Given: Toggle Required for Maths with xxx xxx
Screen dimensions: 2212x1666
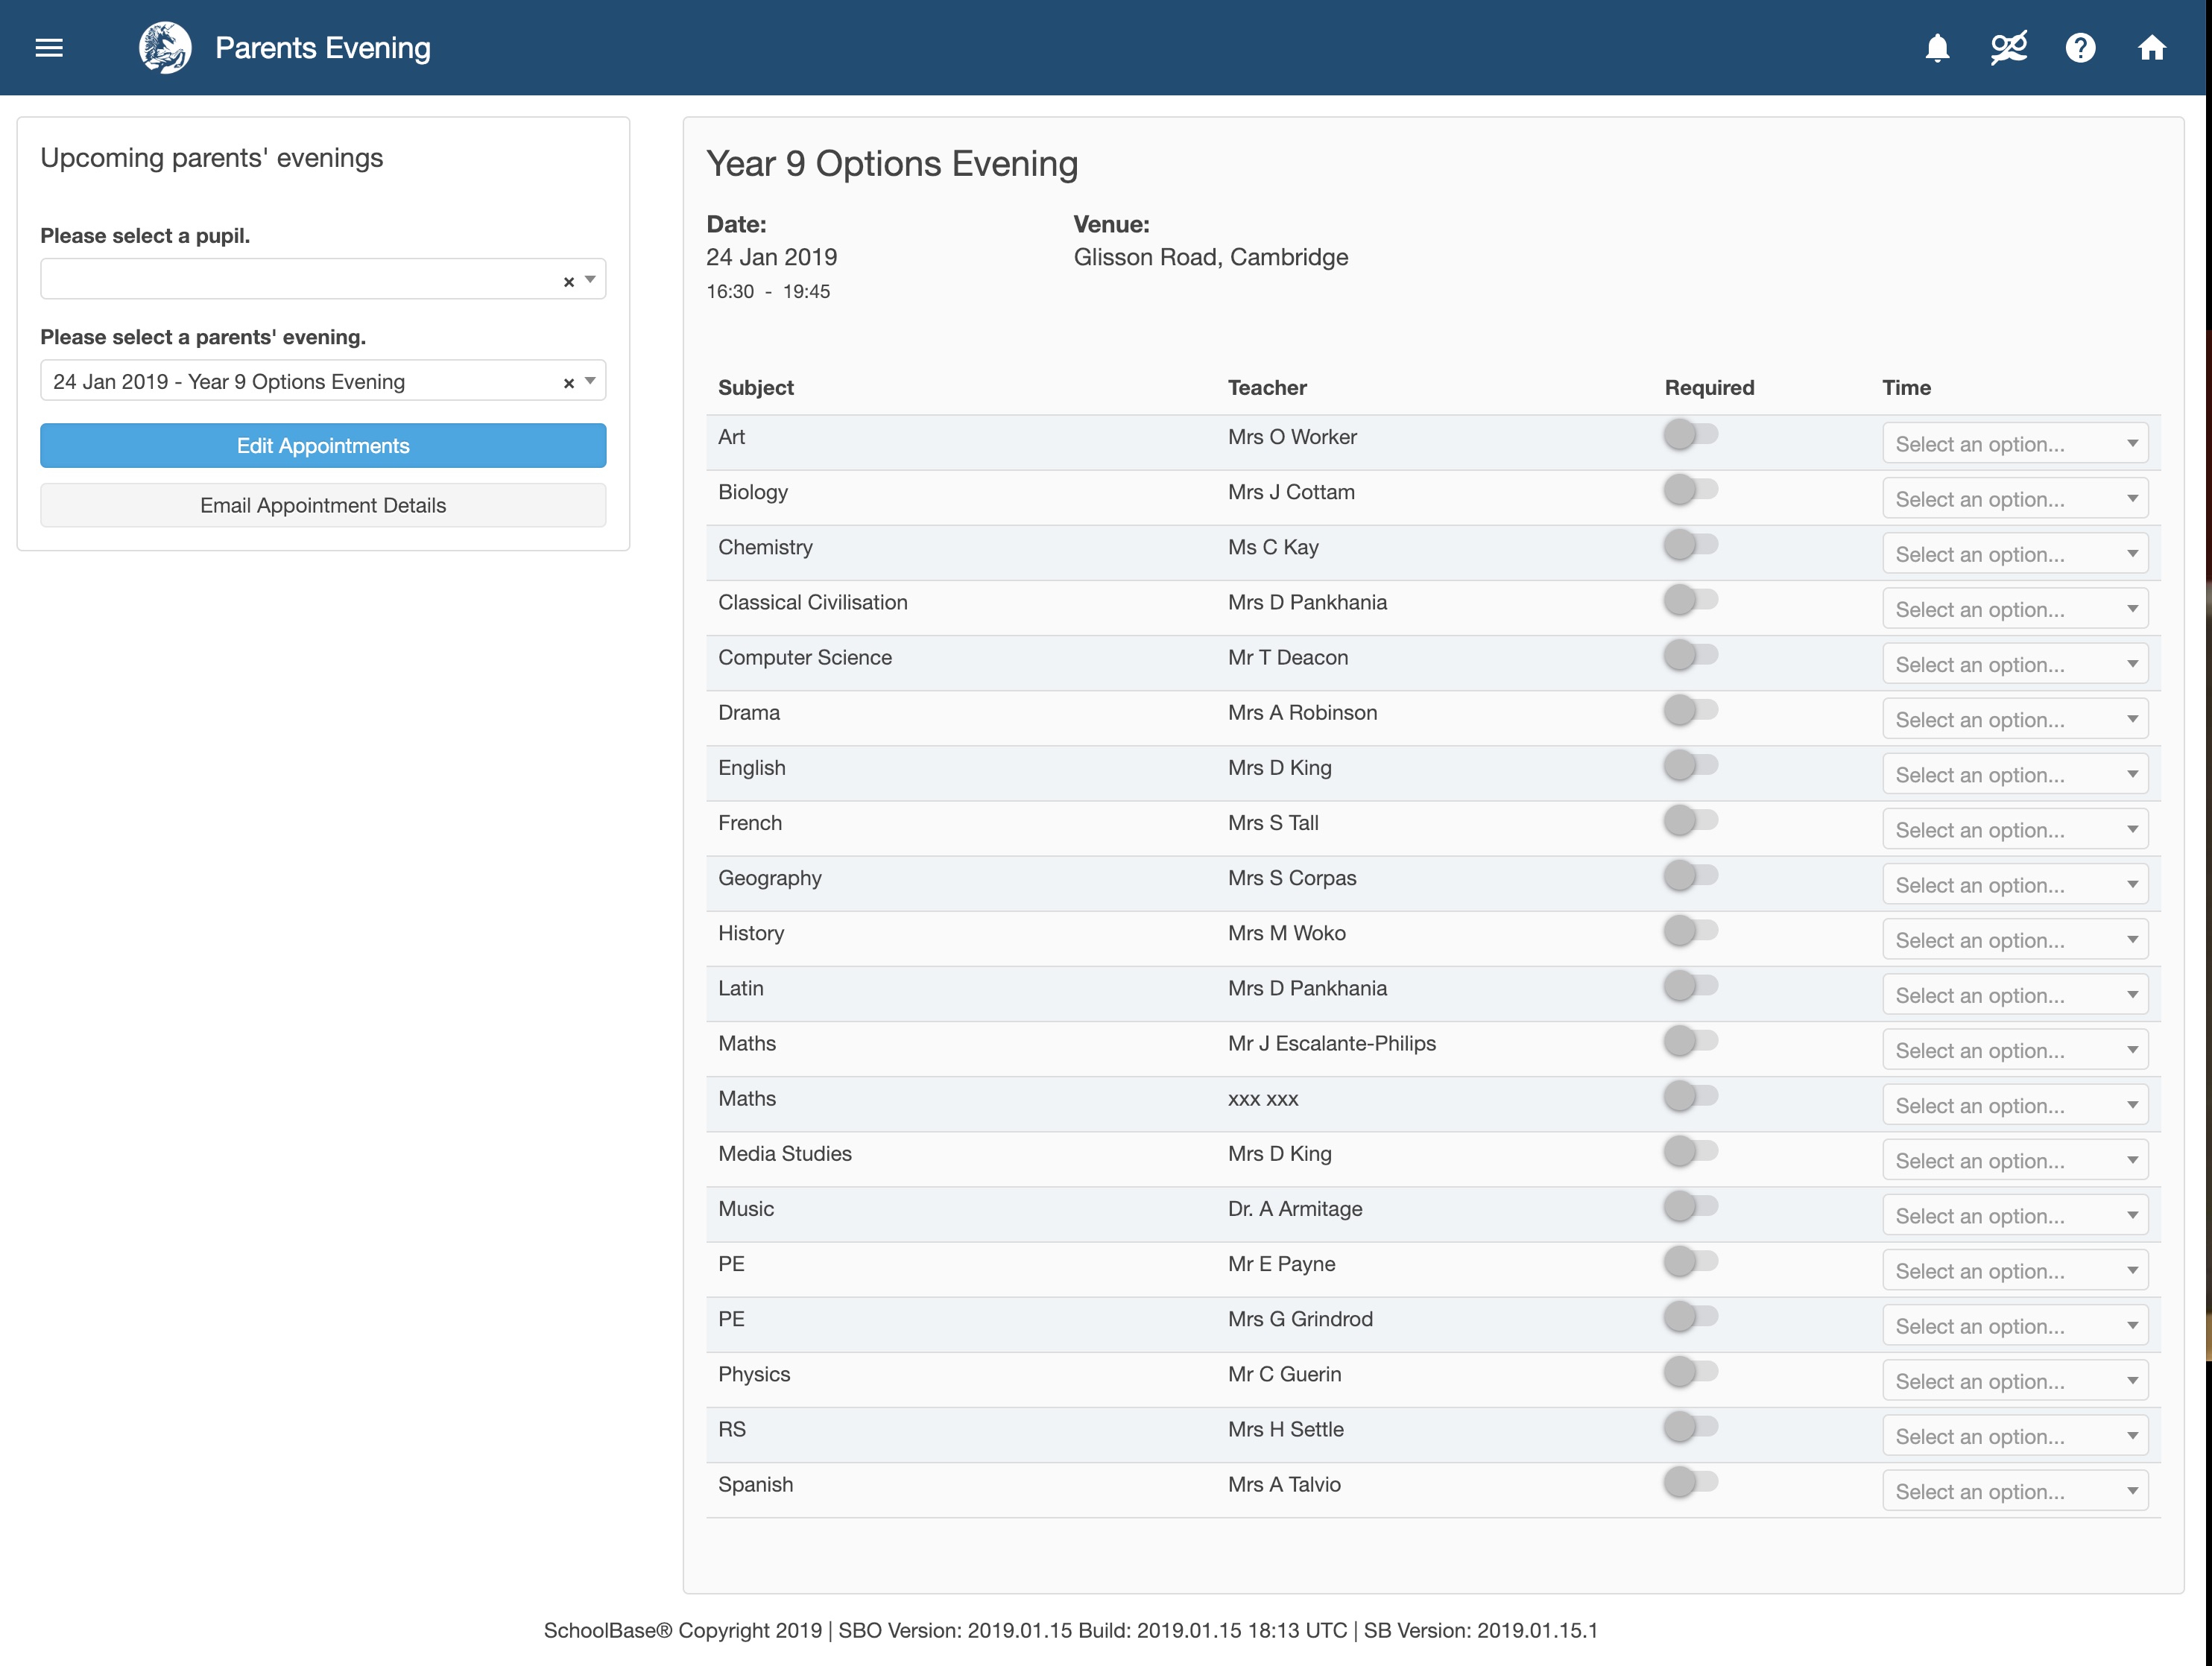Looking at the screenshot, I should [1690, 1095].
